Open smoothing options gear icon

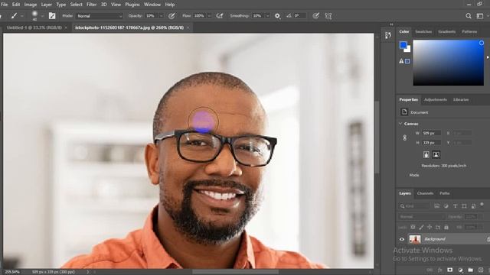point(277,16)
